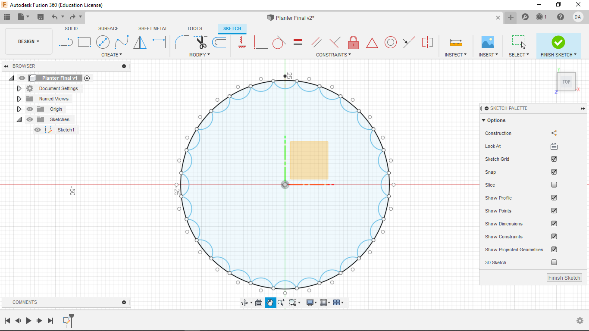Apply the Symmetry constraint

427,42
